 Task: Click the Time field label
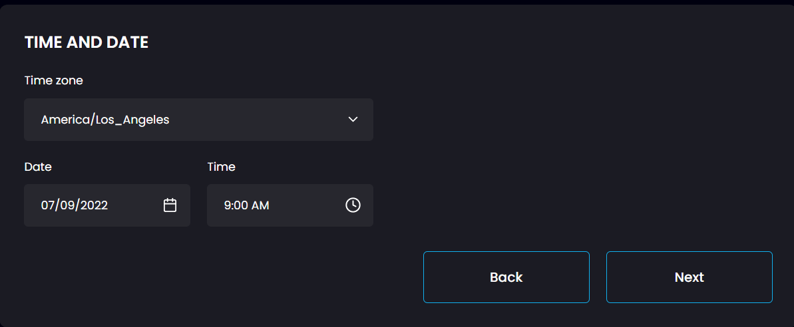coord(221,167)
